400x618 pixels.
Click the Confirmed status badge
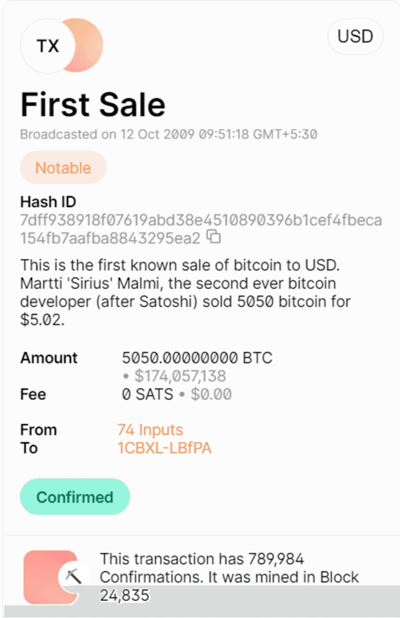point(75,497)
